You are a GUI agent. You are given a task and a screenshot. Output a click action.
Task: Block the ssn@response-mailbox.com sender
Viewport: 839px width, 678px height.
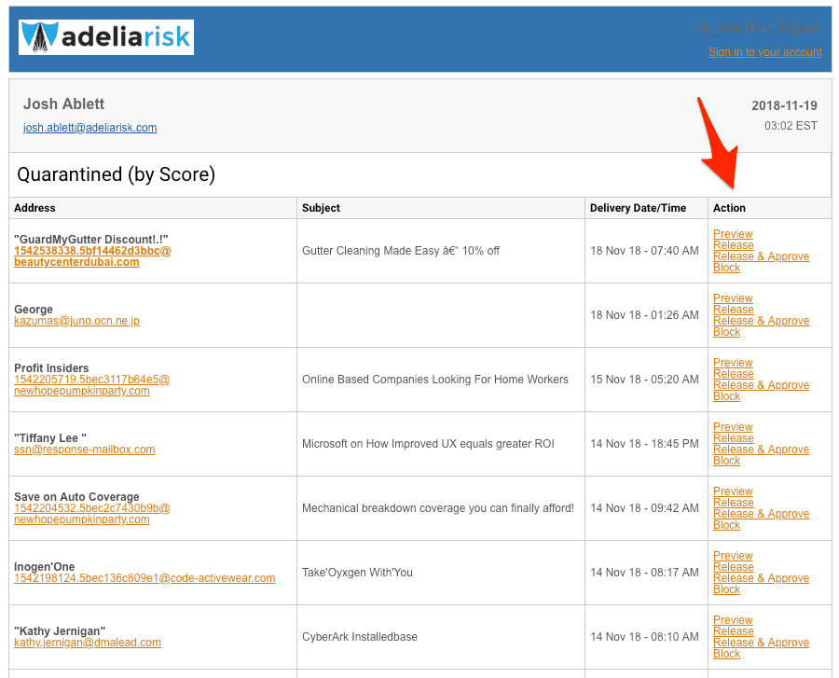coord(726,460)
